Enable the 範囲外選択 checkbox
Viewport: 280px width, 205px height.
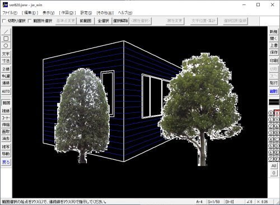tap(30, 21)
